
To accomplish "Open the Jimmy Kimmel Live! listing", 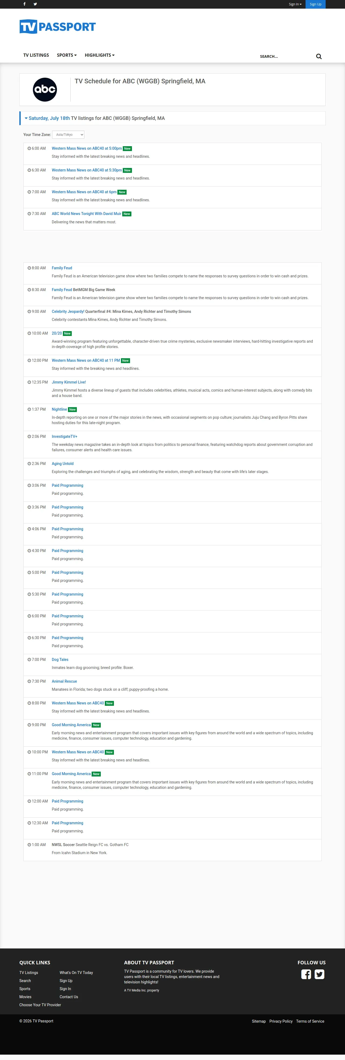I will tap(69, 382).
